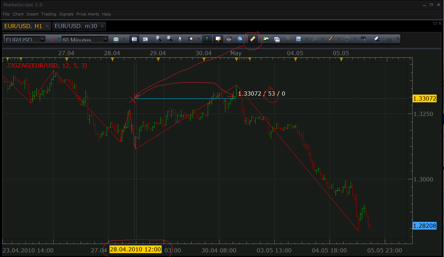The width and height of the screenshot is (444, 257).
Task: Click the zoom in magnifier icon
Action: point(158,39)
